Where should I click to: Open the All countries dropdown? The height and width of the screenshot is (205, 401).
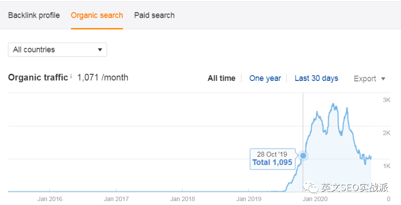(x=58, y=49)
